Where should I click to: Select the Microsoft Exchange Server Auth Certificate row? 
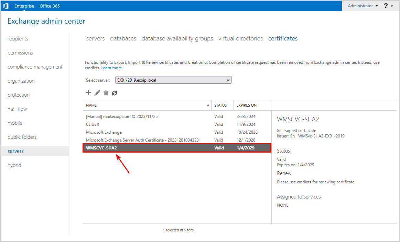142,140
